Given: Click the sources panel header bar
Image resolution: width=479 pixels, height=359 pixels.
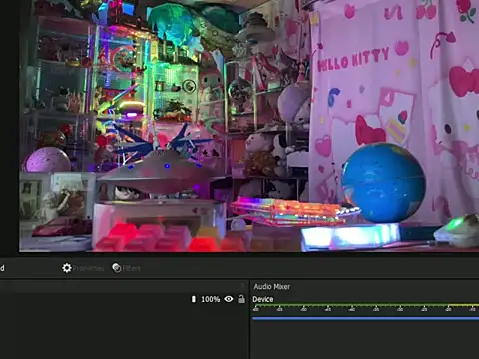Looking at the screenshot, I should click(x=123, y=286).
